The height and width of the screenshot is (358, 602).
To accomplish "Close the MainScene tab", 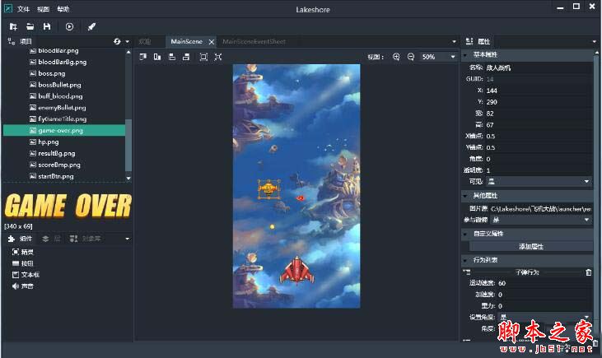I will 211,42.
